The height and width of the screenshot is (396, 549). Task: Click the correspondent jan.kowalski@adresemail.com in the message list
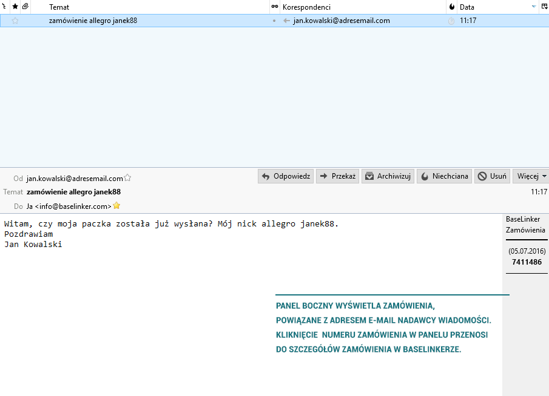[x=342, y=21]
